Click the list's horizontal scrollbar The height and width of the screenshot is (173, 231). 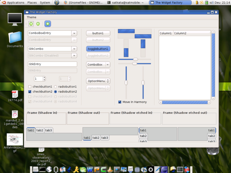click(x=185, y=102)
